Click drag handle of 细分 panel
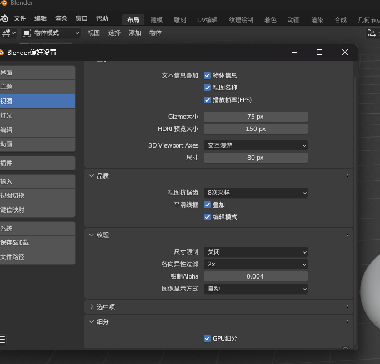Viewport: 380px width, 364px height. point(347,322)
